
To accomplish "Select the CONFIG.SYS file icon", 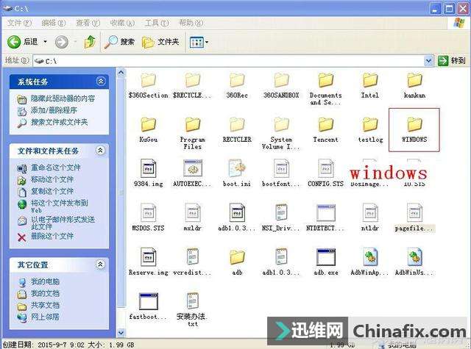I will [x=326, y=168].
